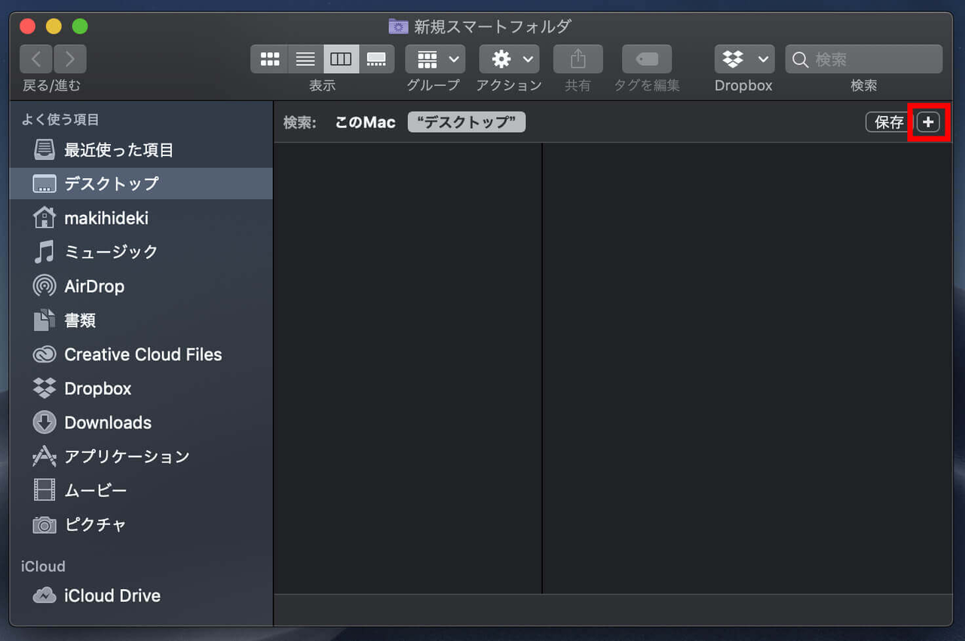
Task: Select "デスクトップ" search scope
Action: (x=467, y=122)
